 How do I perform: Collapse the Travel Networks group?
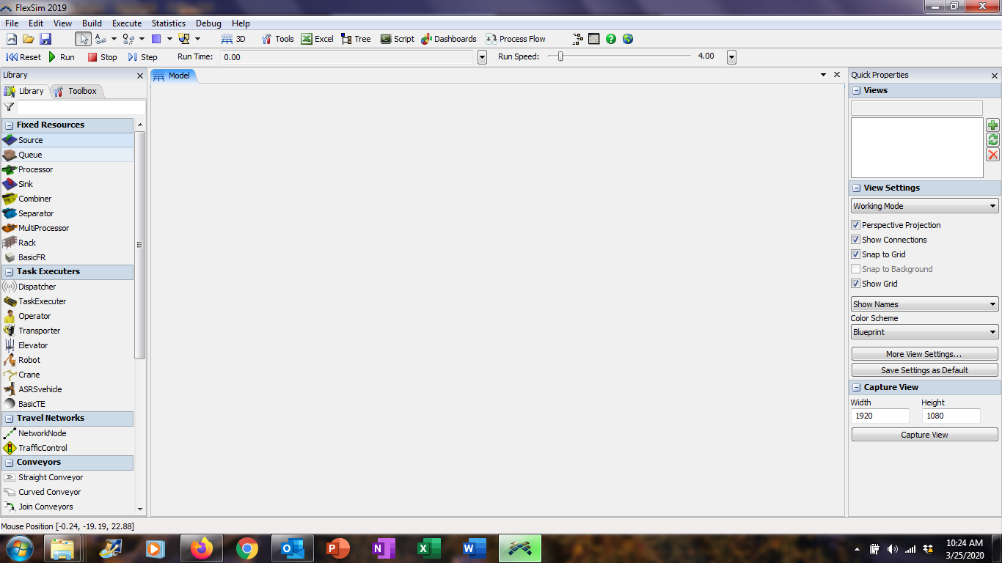point(9,419)
